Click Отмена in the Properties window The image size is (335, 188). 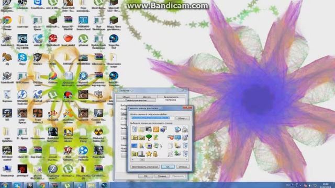point(162,177)
